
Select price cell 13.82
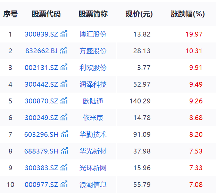tap(142, 34)
